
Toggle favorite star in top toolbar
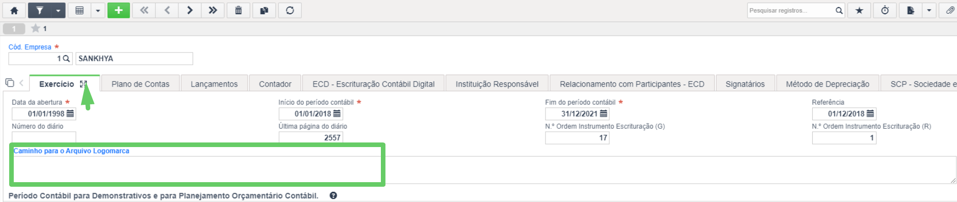coord(859,10)
